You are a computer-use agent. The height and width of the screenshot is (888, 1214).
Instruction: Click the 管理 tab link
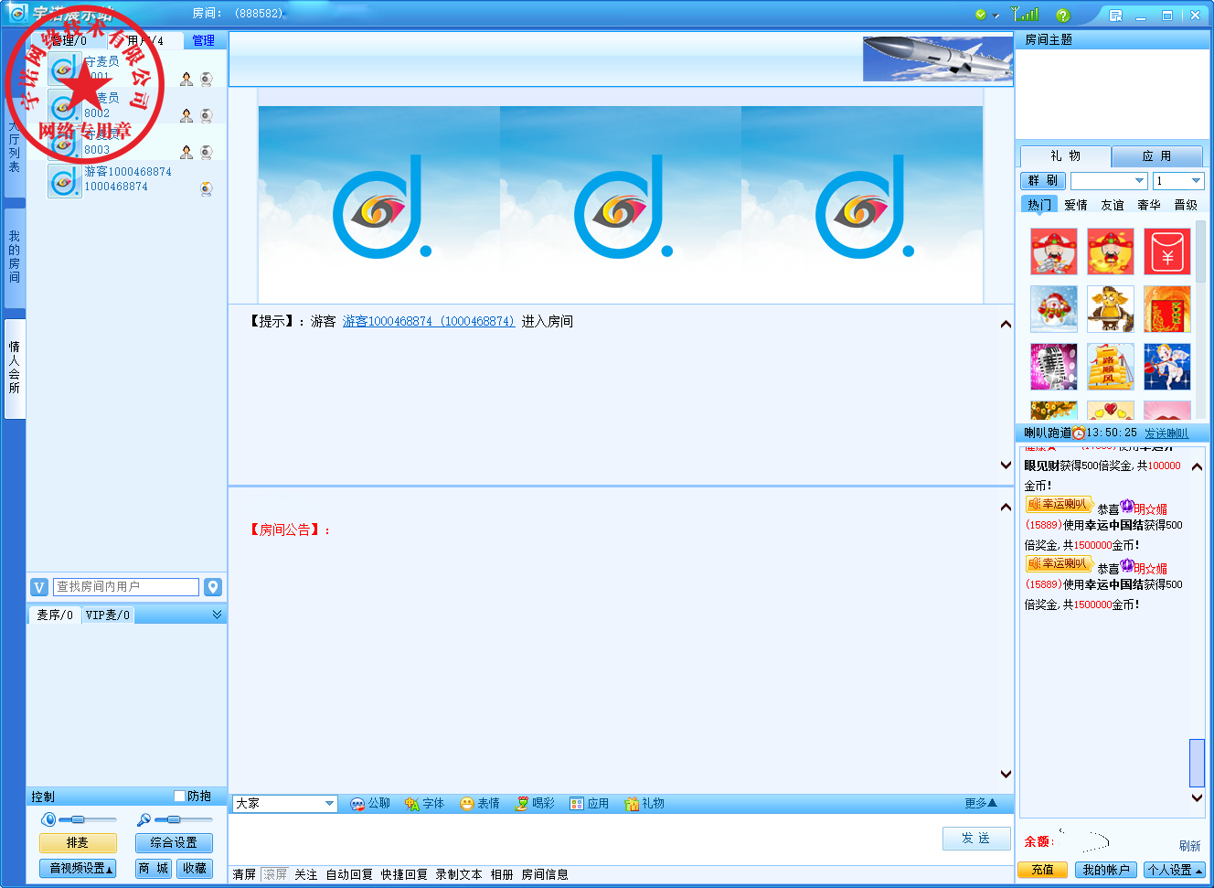204,40
